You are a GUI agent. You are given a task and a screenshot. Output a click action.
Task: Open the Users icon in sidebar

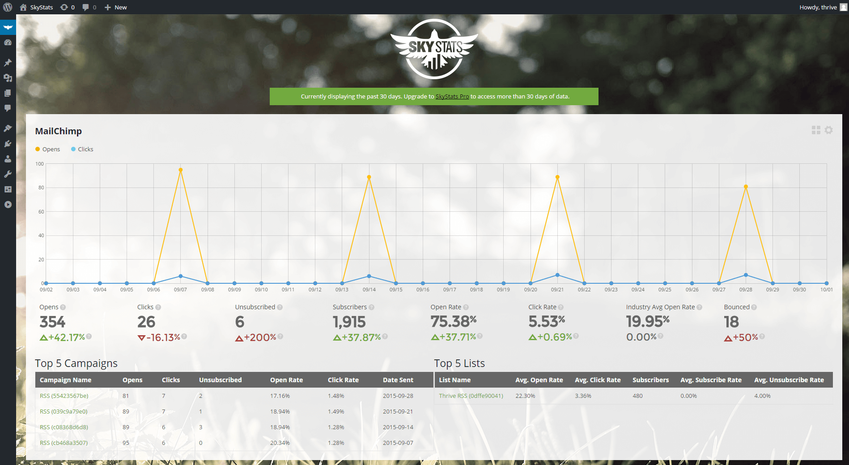pyautogui.click(x=8, y=159)
